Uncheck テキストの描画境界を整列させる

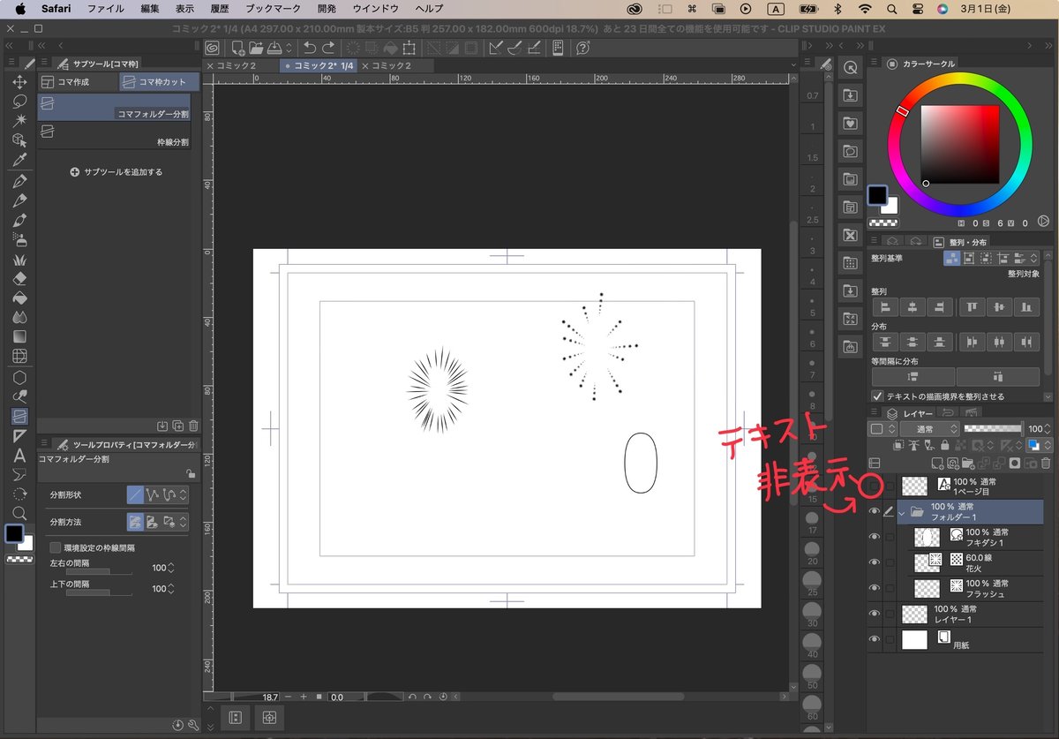pyautogui.click(x=876, y=396)
